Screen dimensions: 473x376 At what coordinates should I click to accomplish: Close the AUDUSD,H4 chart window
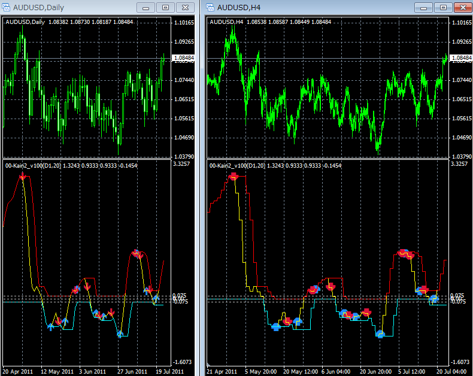(463, 8)
